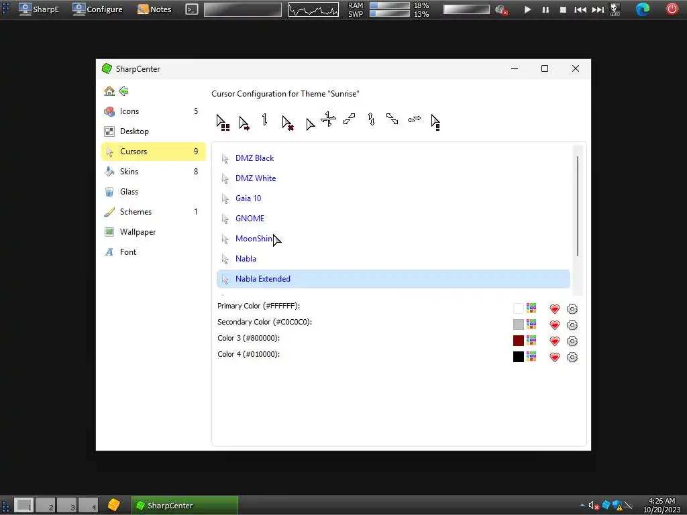This screenshot has height=515, width=687.
Task: Select the Nabla cursor theme
Action: click(x=393, y=259)
